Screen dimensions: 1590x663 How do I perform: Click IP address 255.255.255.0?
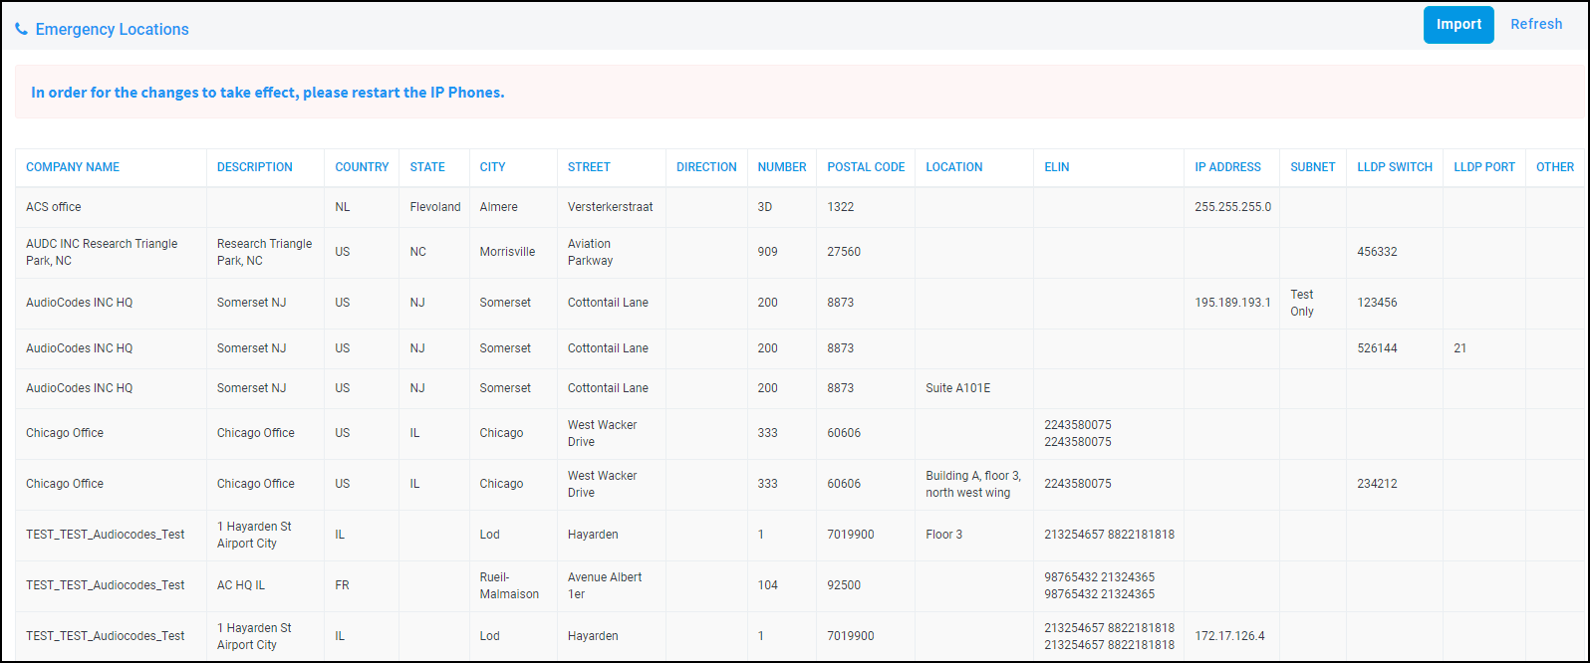tap(1233, 207)
